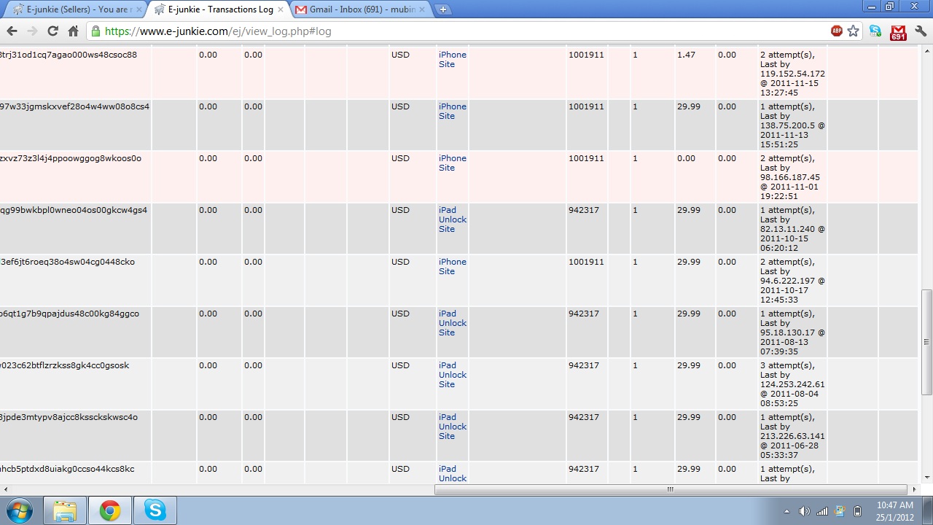Switch to the Gmail Inbox (691) tab
The image size is (933, 525).
pyautogui.click(x=361, y=9)
